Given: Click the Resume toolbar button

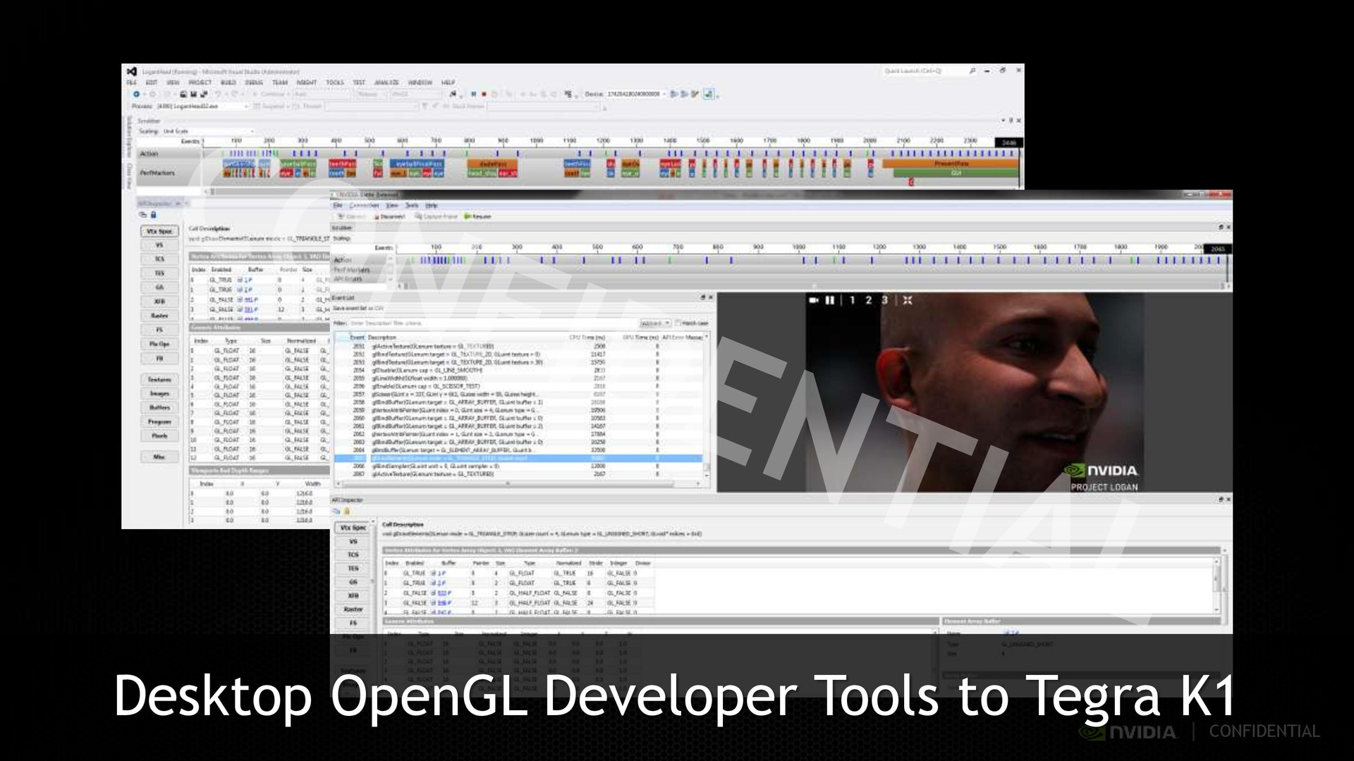Looking at the screenshot, I should pyautogui.click(x=477, y=216).
